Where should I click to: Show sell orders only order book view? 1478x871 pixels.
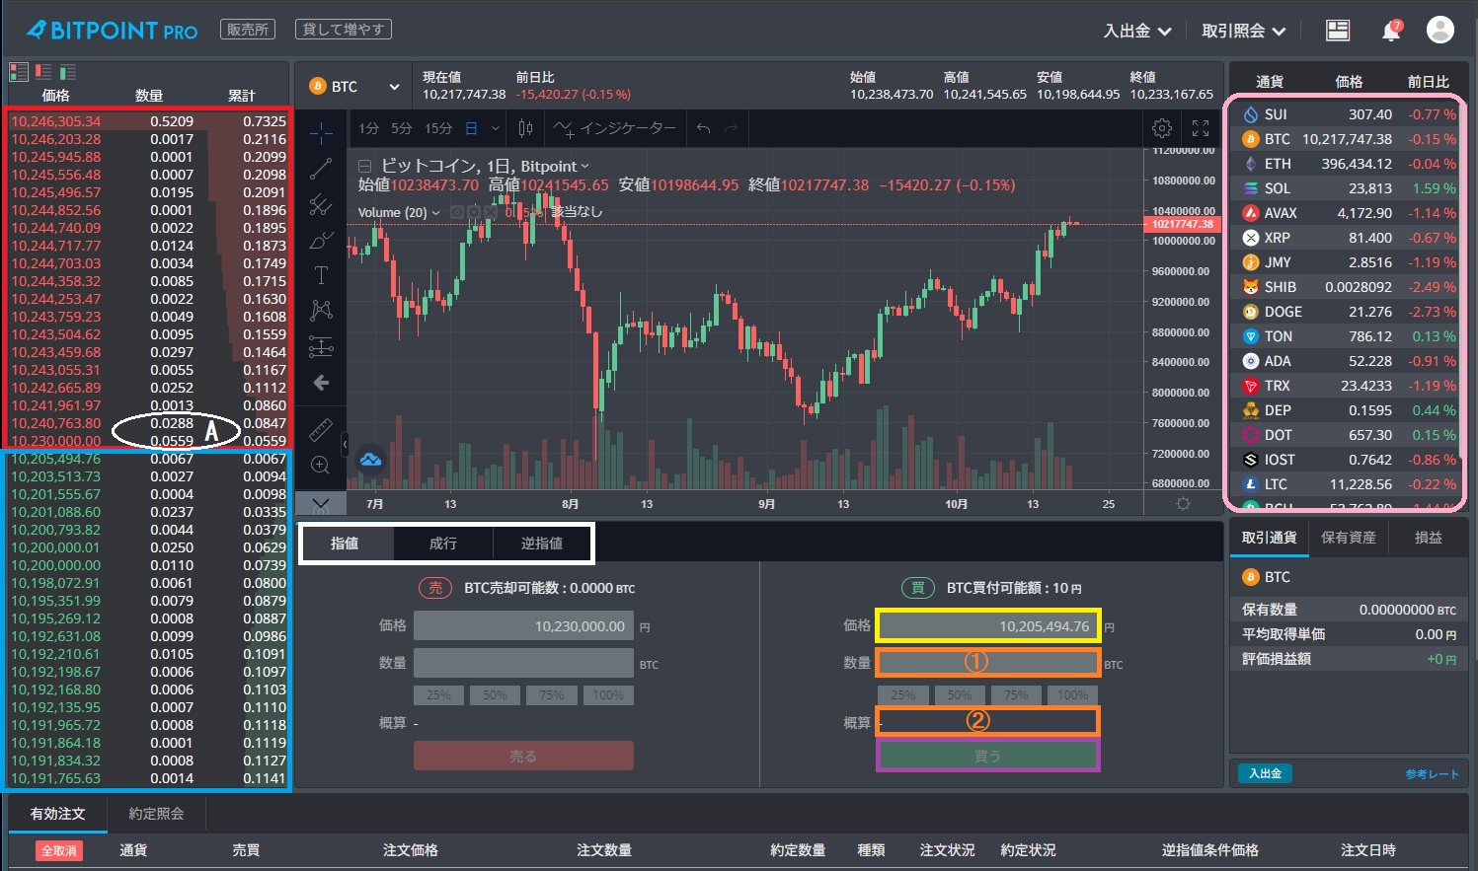pos(43,72)
